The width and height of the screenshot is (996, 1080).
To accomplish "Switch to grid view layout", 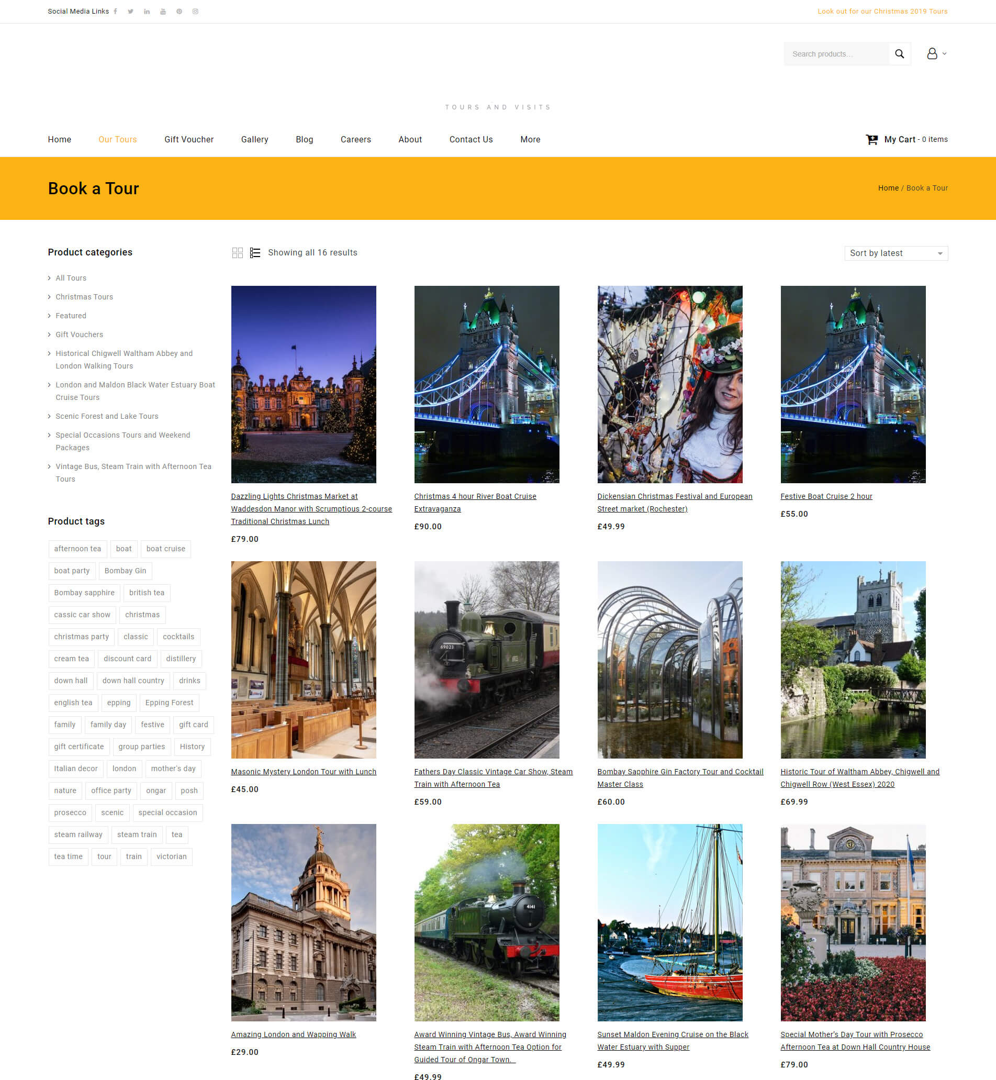I will coord(237,253).
